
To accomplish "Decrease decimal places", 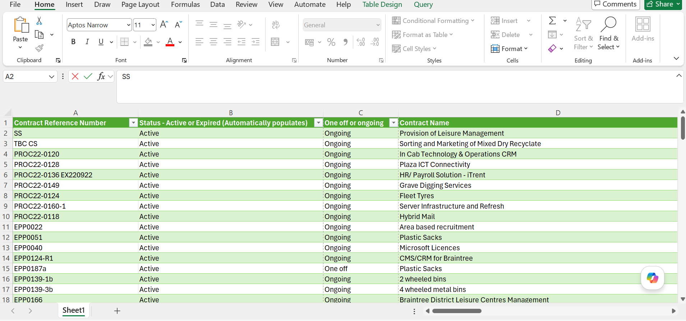I will point(375,42).
